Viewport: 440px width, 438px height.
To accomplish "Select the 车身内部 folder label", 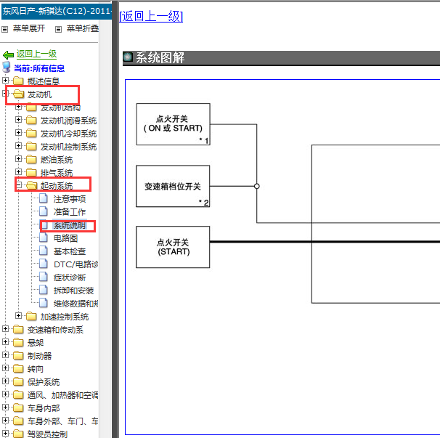I will point(44,408).
